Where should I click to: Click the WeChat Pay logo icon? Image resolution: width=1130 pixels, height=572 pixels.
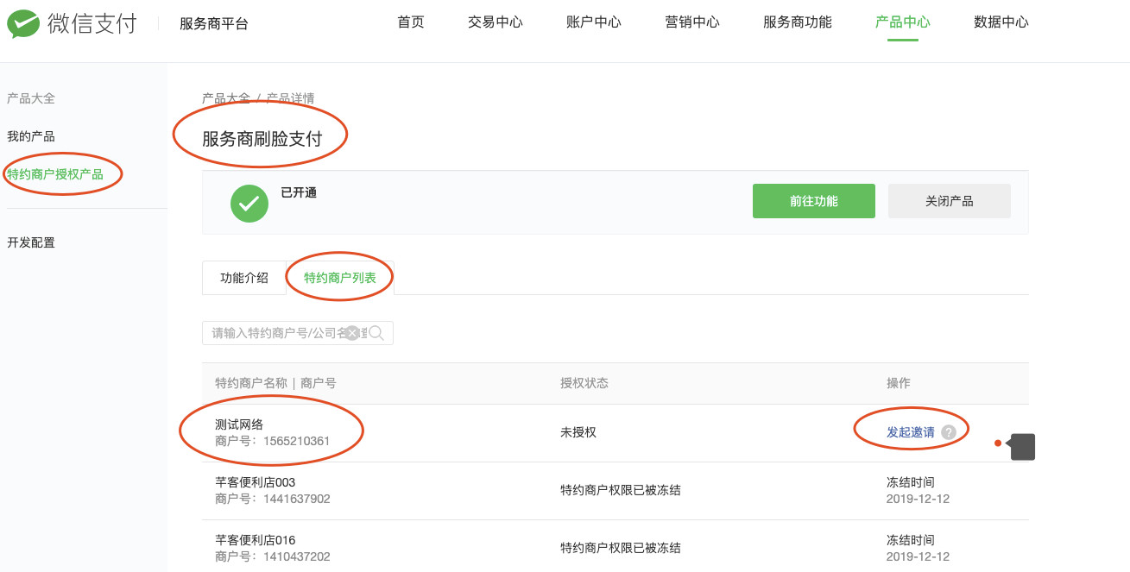[23, 23]
